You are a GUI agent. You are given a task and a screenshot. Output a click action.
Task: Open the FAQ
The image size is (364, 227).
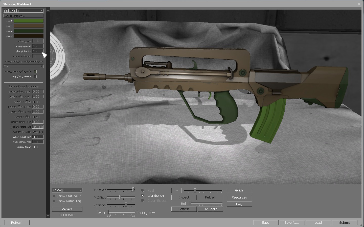(x=239, y=204)
